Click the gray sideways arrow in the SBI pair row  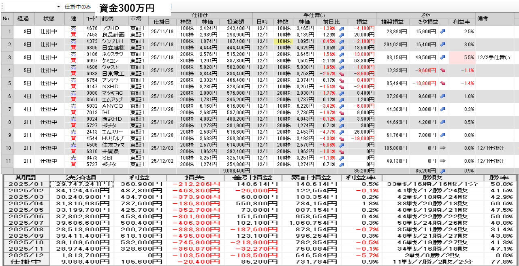click(442, 161)
